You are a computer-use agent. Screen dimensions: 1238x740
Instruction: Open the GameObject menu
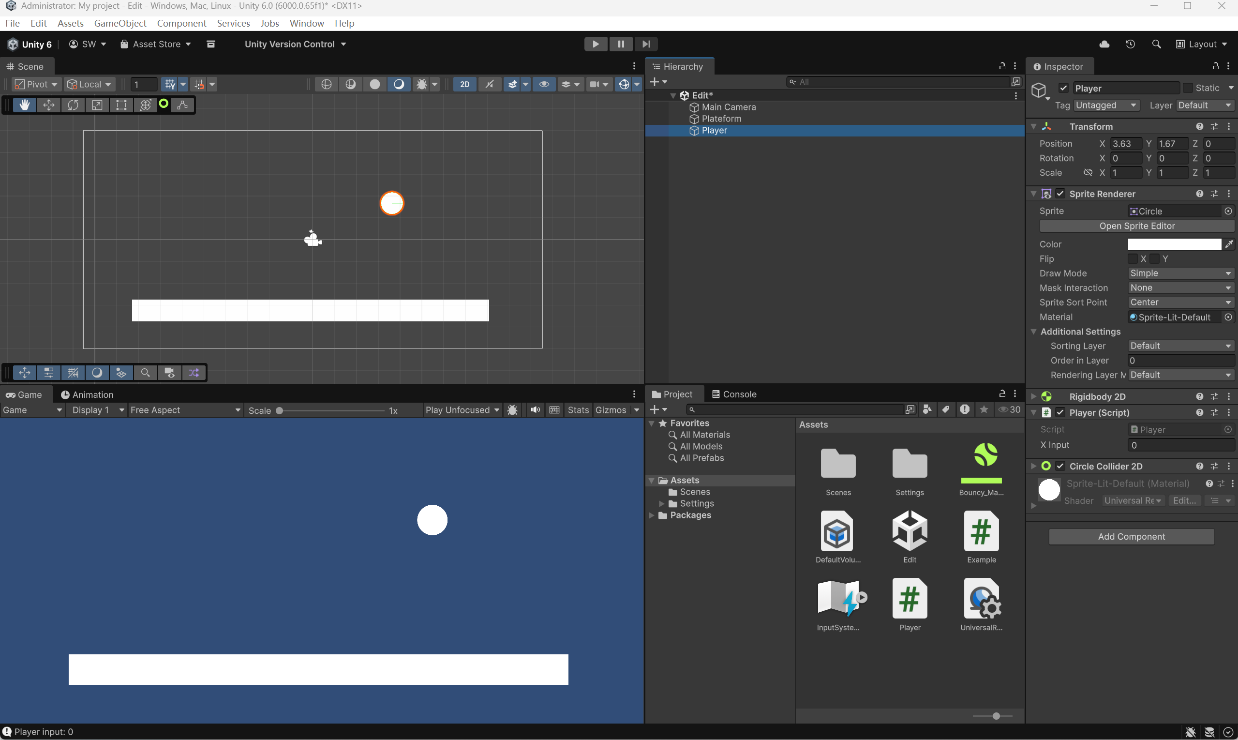point(120,23)
